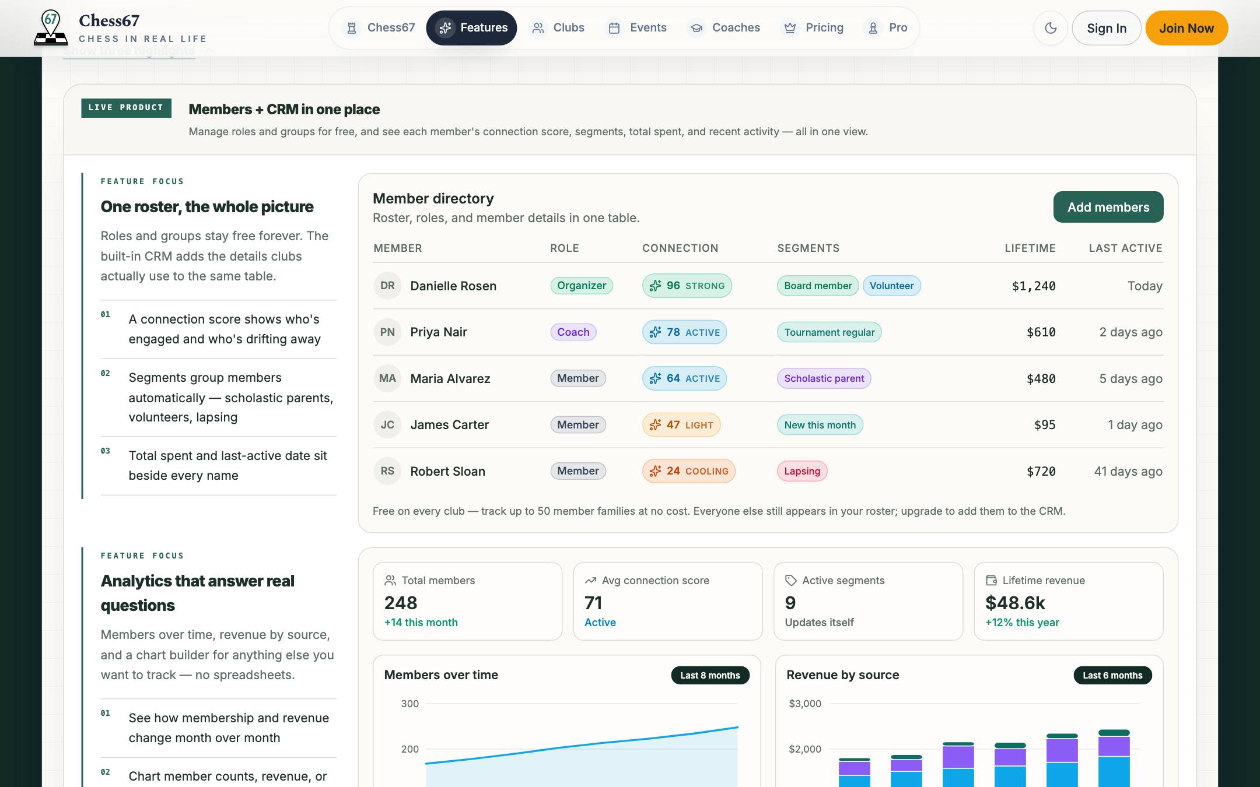Click the pawn icon beside Pro
The width and height of the screenshot is (1260, 787).
point(873,28)
